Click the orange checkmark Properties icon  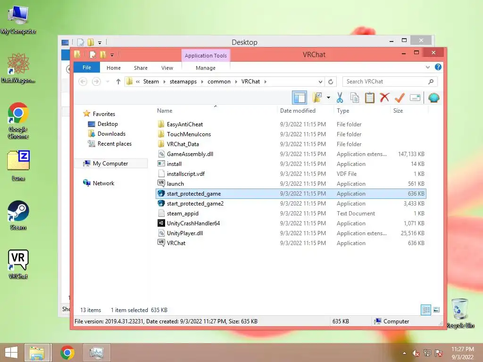pos(400,98)
